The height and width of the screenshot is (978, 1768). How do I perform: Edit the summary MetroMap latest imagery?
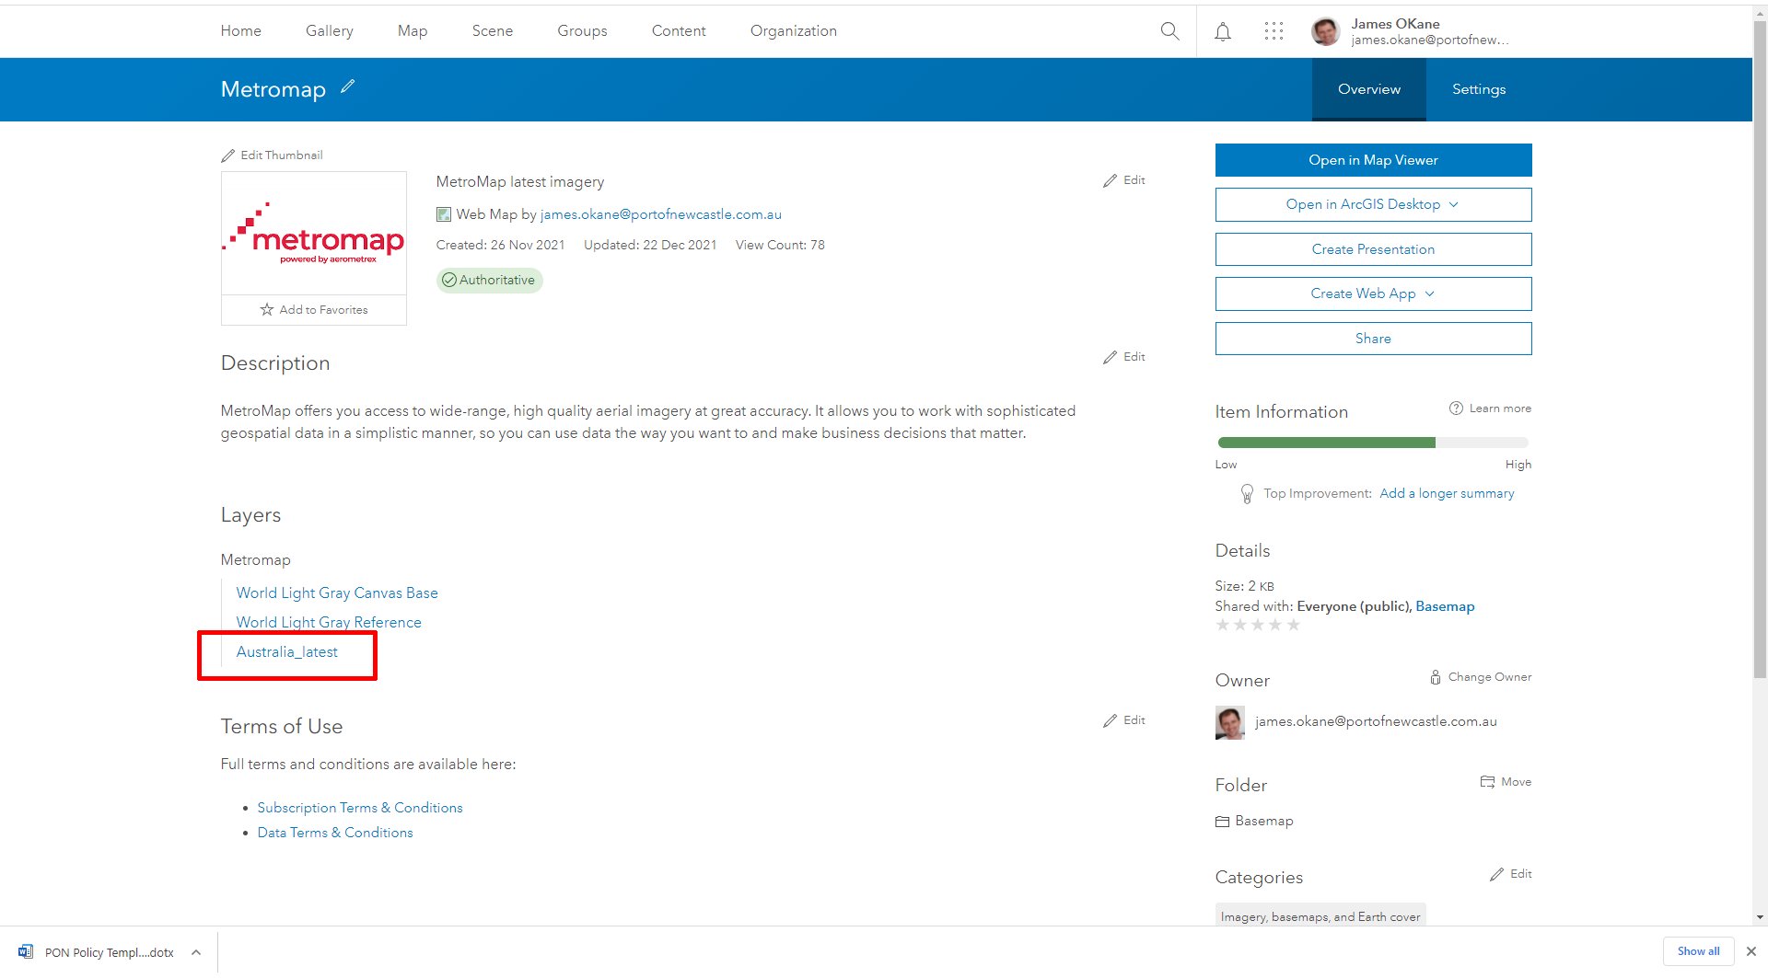1124,180
